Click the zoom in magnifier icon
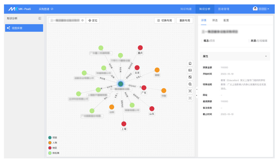 click(x=190, y=84)
